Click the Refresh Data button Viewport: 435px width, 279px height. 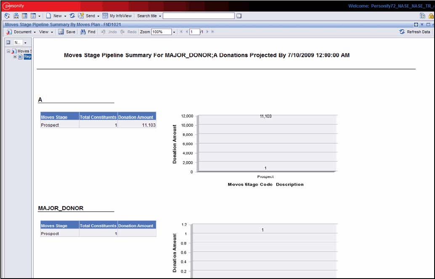pyautogui.click(x=414, y=32)
